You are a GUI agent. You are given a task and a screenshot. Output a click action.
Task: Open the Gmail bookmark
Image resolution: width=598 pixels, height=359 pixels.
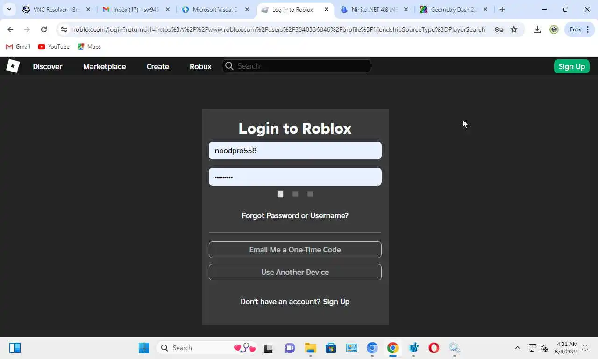[x=18, y=47]
